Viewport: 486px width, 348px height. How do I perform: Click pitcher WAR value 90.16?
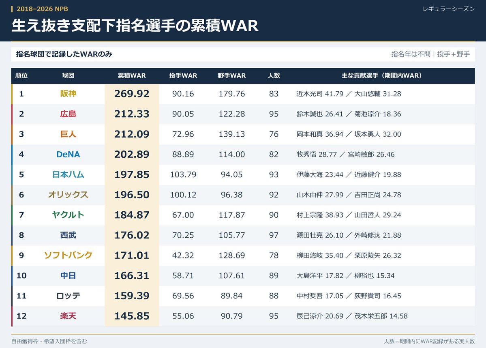point(183,94)
